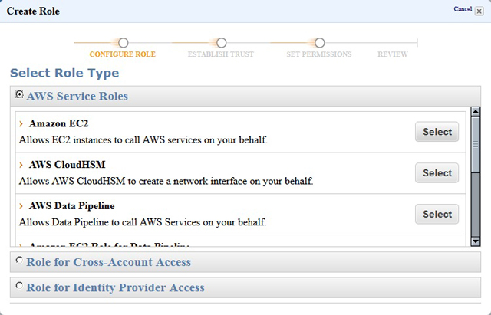Open the ESTABLISH TRUST step label
This screenshot has height=315, width=491.
click(221, 54)
